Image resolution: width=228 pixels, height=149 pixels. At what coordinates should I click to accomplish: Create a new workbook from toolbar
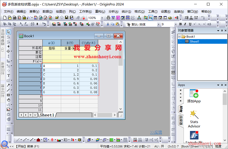coord(14,18)
